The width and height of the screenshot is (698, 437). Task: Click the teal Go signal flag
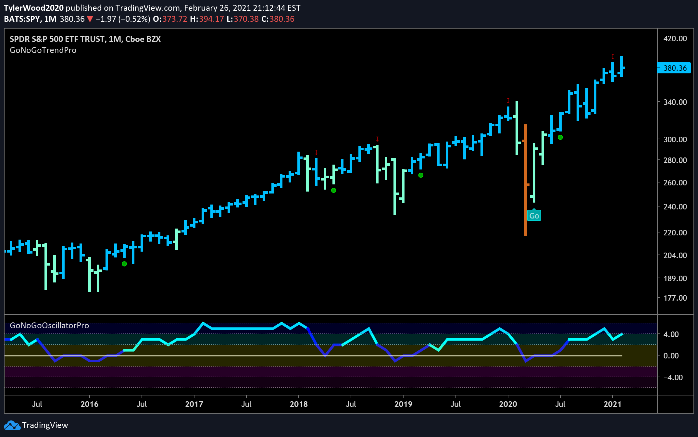tap(534, 216)
